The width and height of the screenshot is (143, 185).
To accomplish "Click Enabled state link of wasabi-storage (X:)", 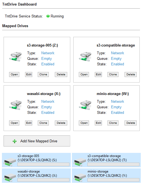I will coord(48,112).
